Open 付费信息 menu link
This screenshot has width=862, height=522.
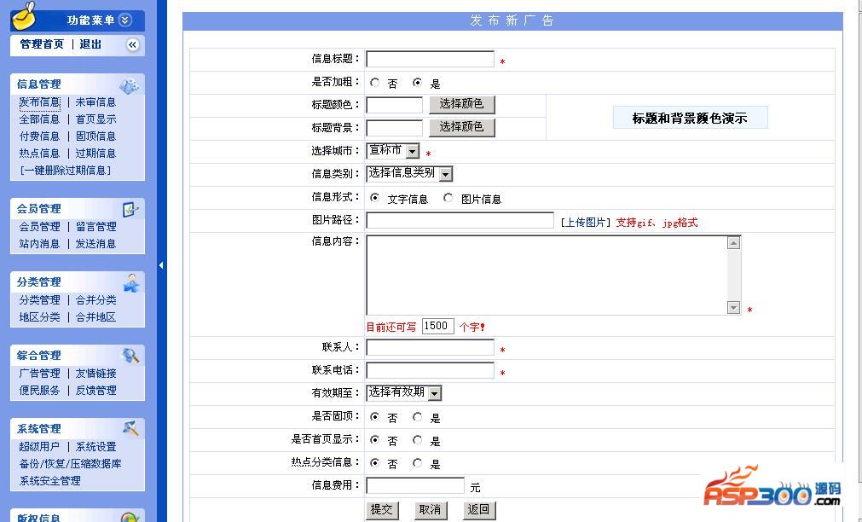click(x=39, y=136)
